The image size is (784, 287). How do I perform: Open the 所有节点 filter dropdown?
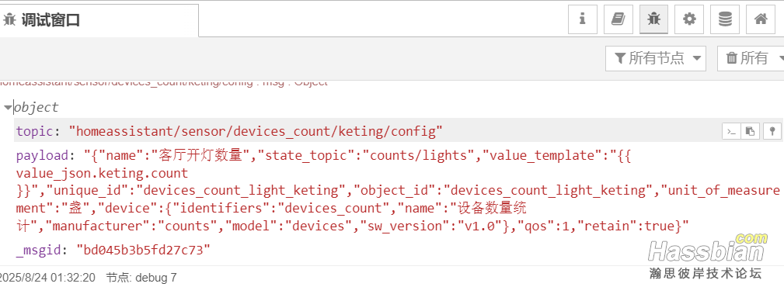(x=656, y=58)
